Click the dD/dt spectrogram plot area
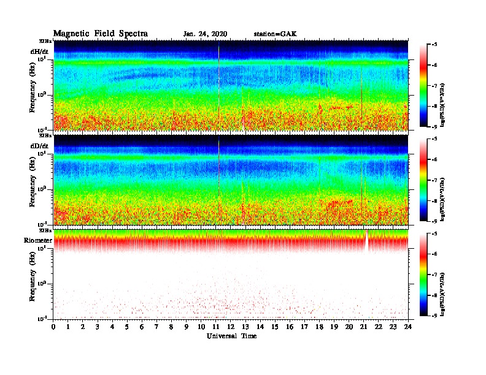 point(231,180)
